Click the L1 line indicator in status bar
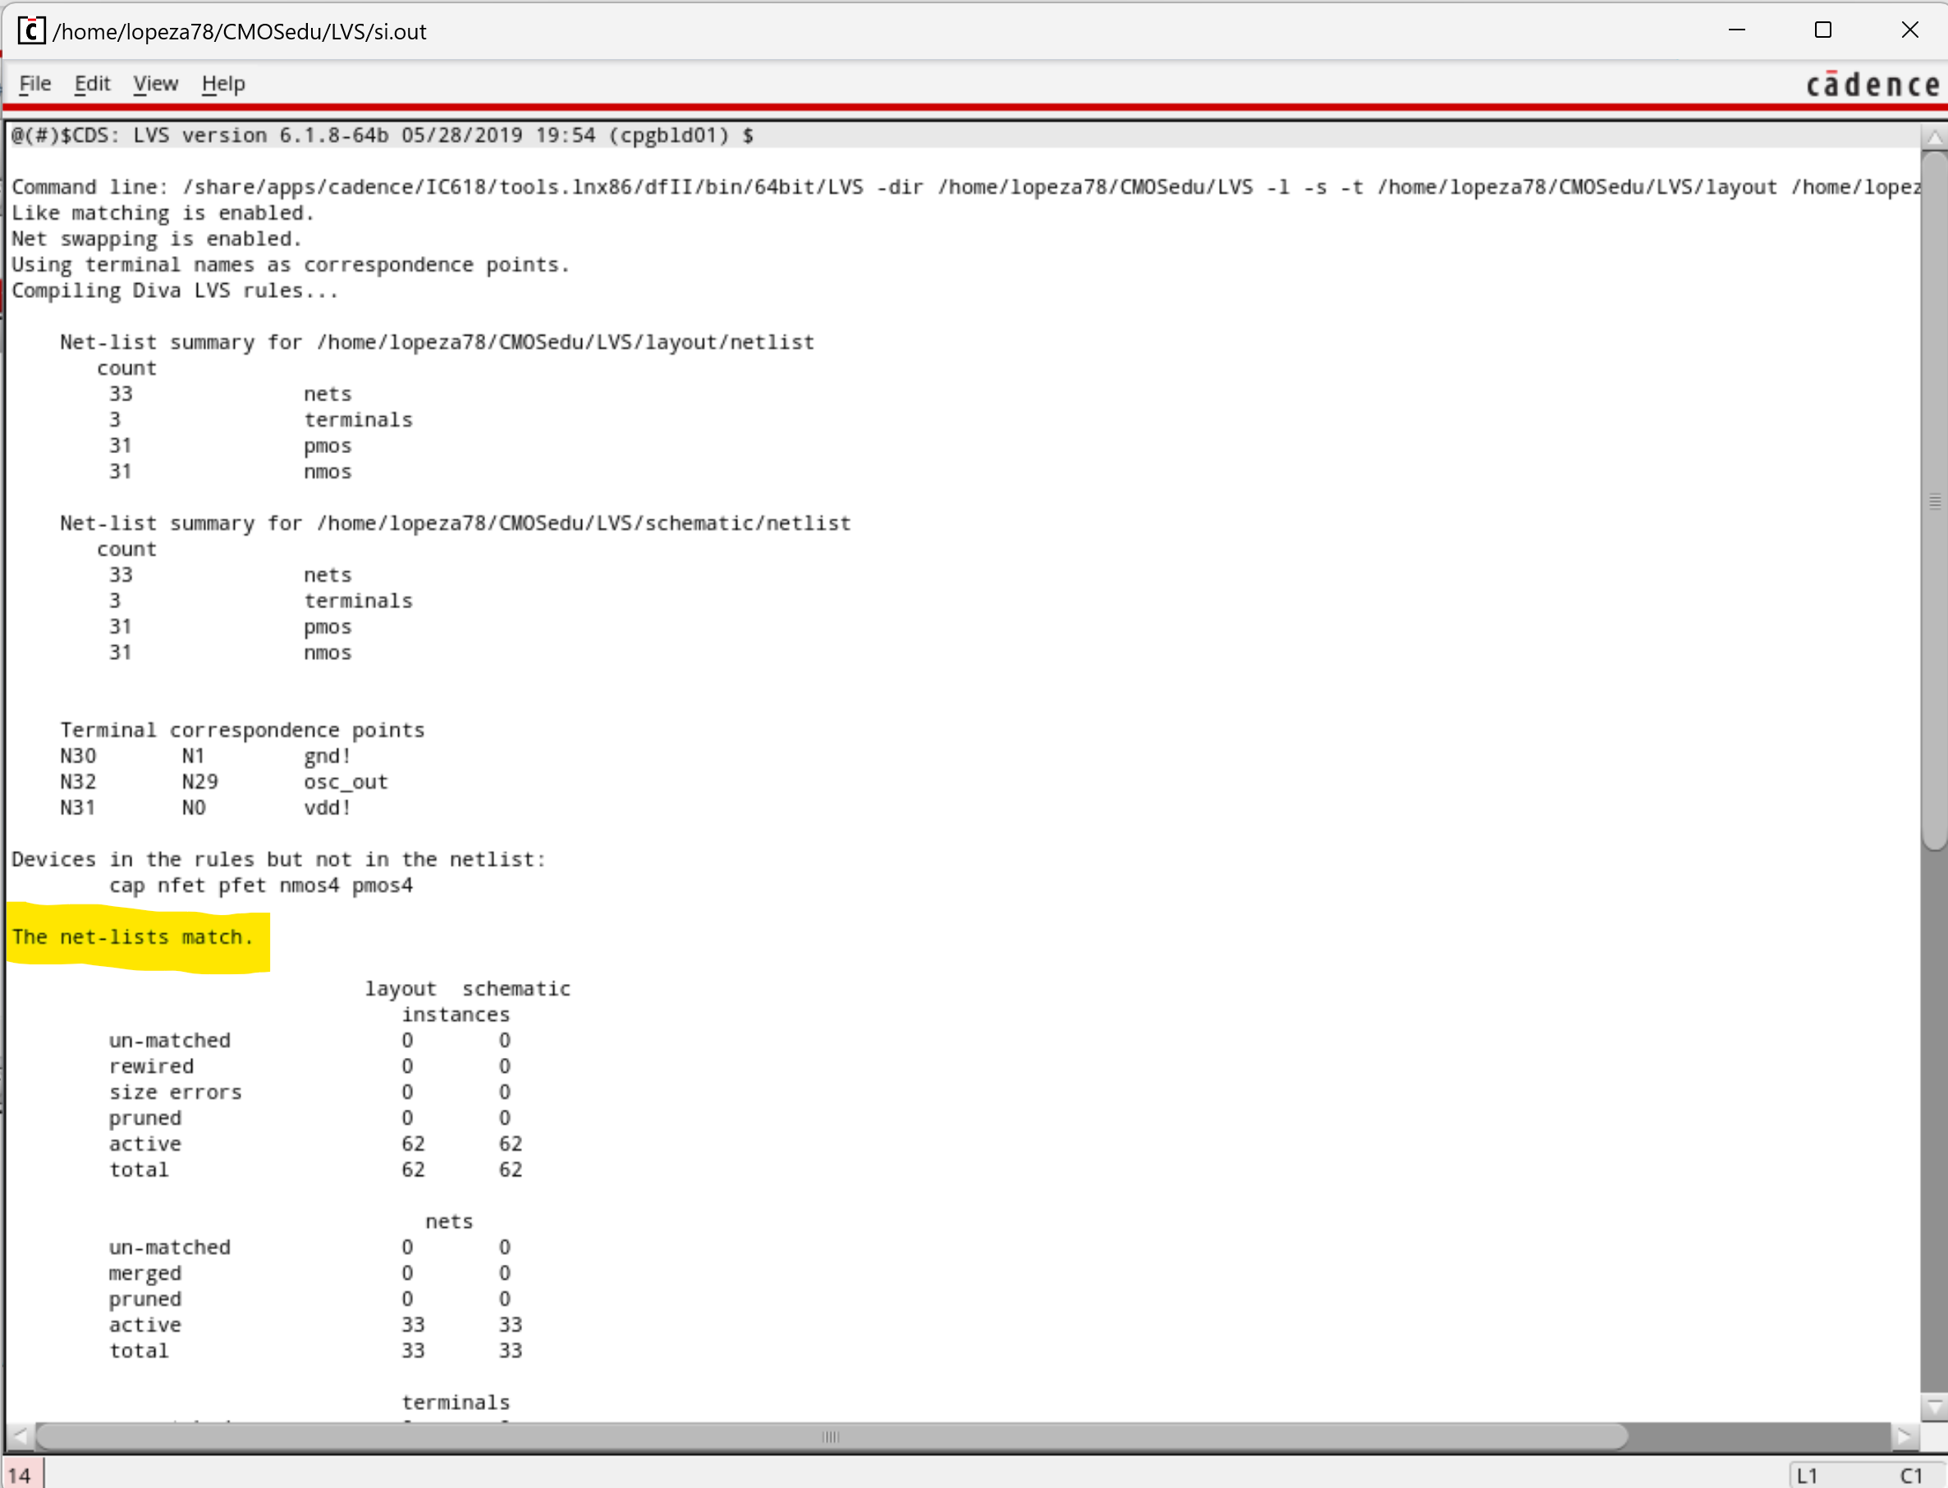Screen dimensions: 1948x1488 tap(1808, 1476)
